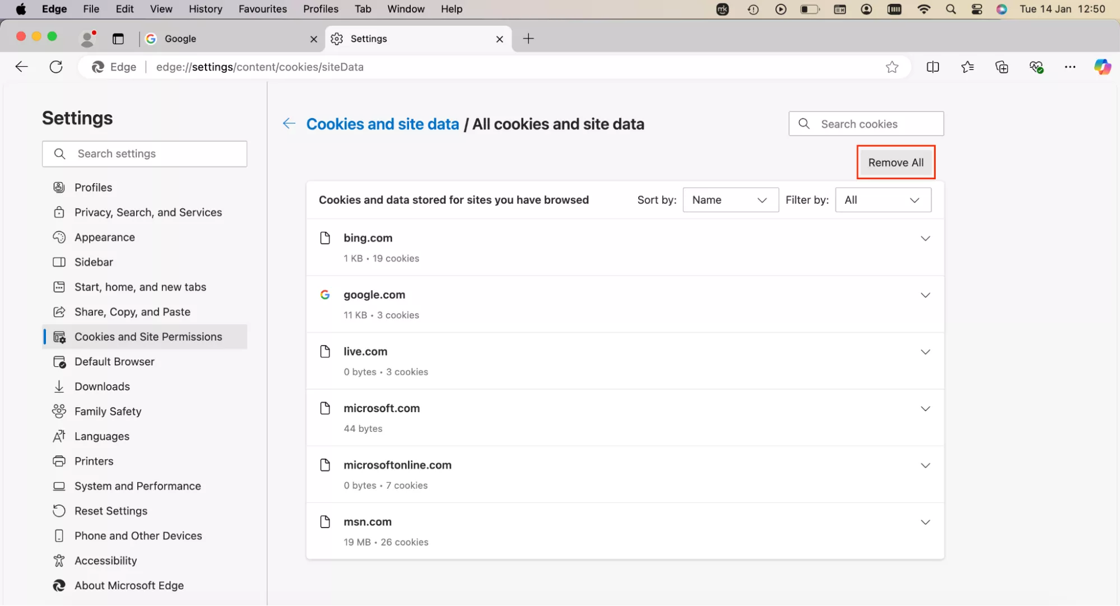Click the profile avatar icon
The width and height of the screenshot is (1120, 606).
tap(87, 39)
